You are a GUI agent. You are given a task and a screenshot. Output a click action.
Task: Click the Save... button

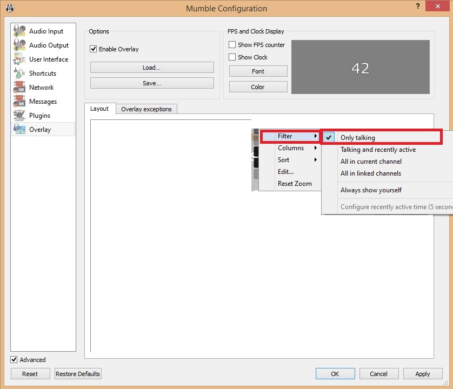(152, 83)
